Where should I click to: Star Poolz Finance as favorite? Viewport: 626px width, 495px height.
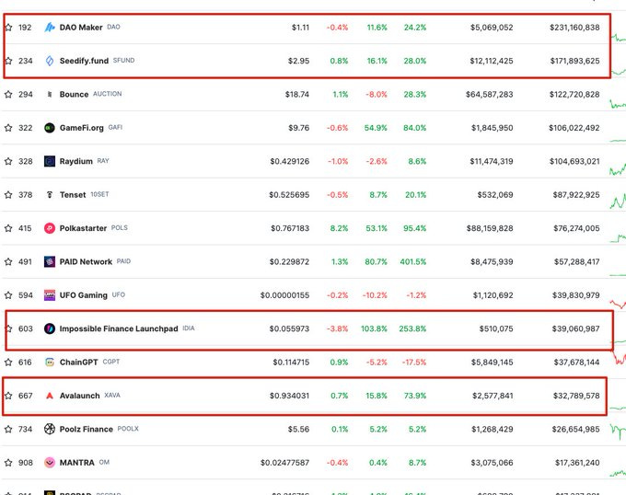8,430
